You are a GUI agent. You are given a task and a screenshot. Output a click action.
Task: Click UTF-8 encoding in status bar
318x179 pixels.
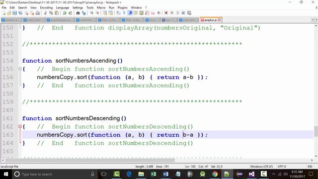[282, 167]
